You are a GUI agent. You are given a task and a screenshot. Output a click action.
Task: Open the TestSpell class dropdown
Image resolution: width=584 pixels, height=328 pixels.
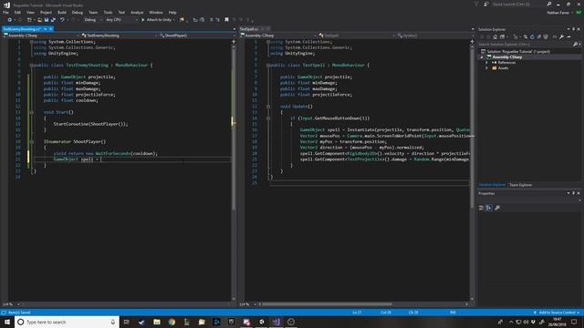(x=357, y=36)
